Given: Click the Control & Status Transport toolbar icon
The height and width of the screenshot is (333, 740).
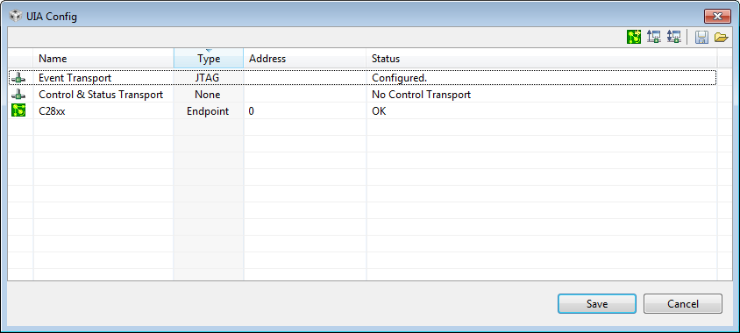Looking at the screenshot, I should pos(673,37).
